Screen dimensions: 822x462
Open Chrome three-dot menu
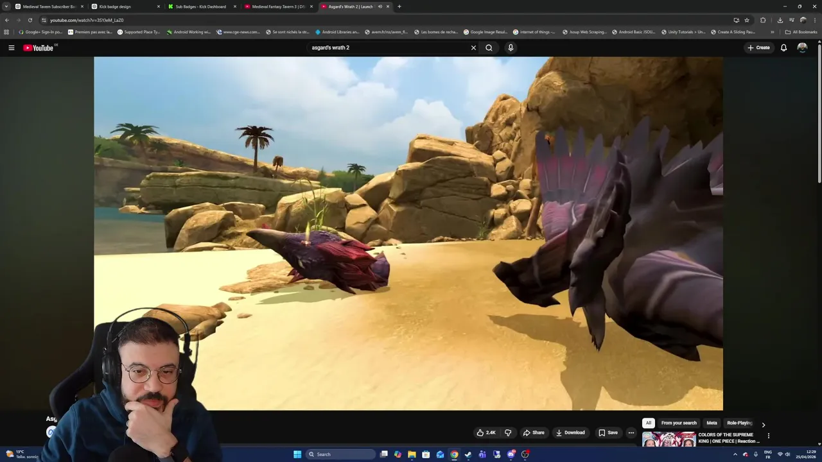click(814, 20)
